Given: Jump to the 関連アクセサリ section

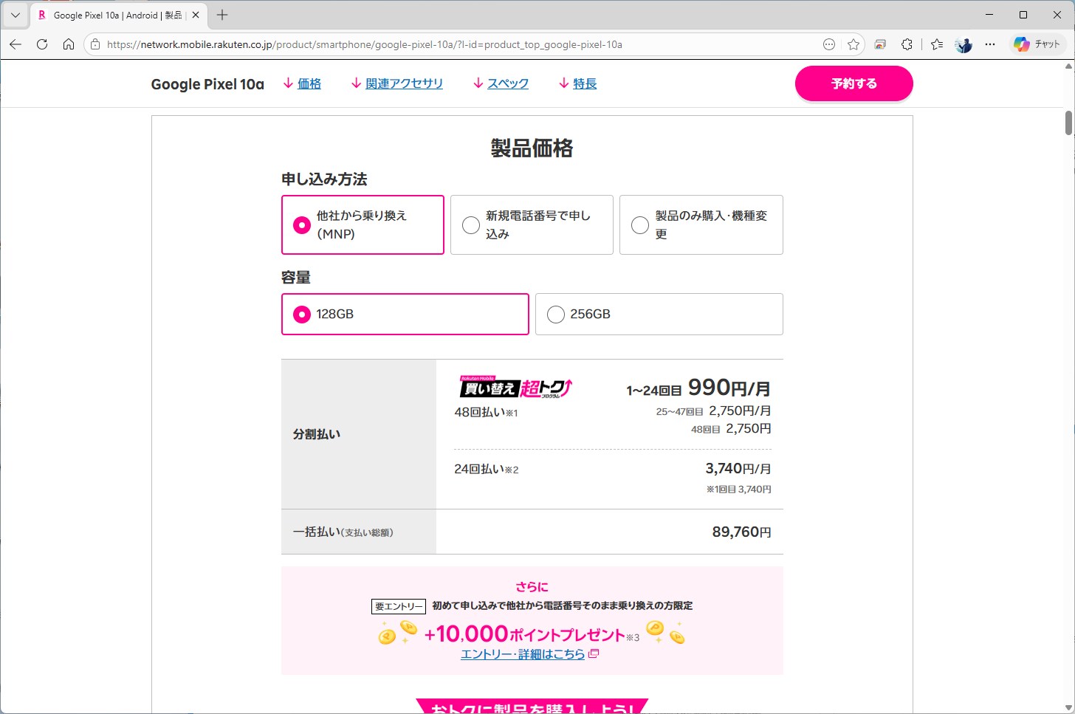Looking at the screenshot, I should (396, 83).
